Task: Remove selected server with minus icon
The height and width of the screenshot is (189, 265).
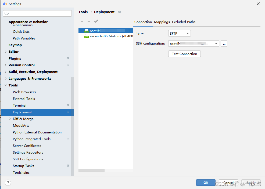Action: coord(89,21)
